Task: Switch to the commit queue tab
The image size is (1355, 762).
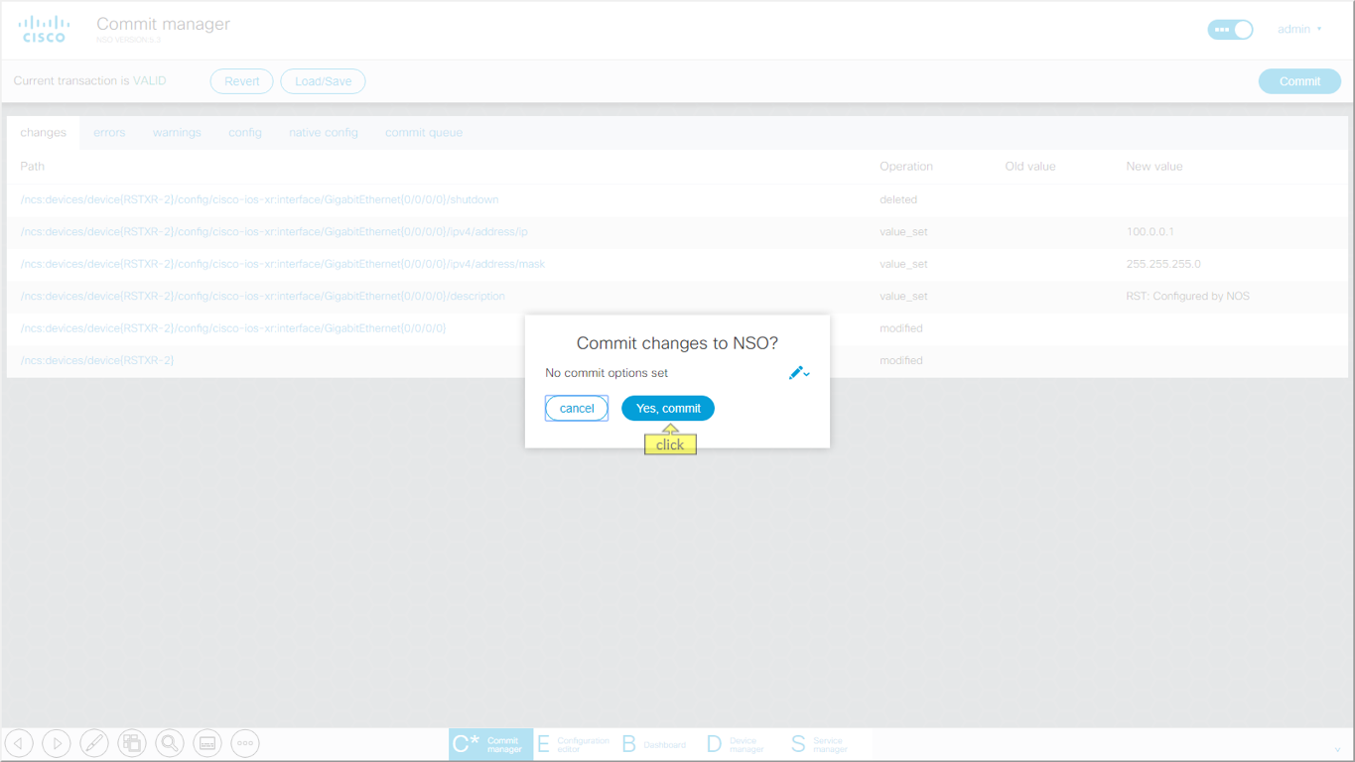Action: click(424, 132)
